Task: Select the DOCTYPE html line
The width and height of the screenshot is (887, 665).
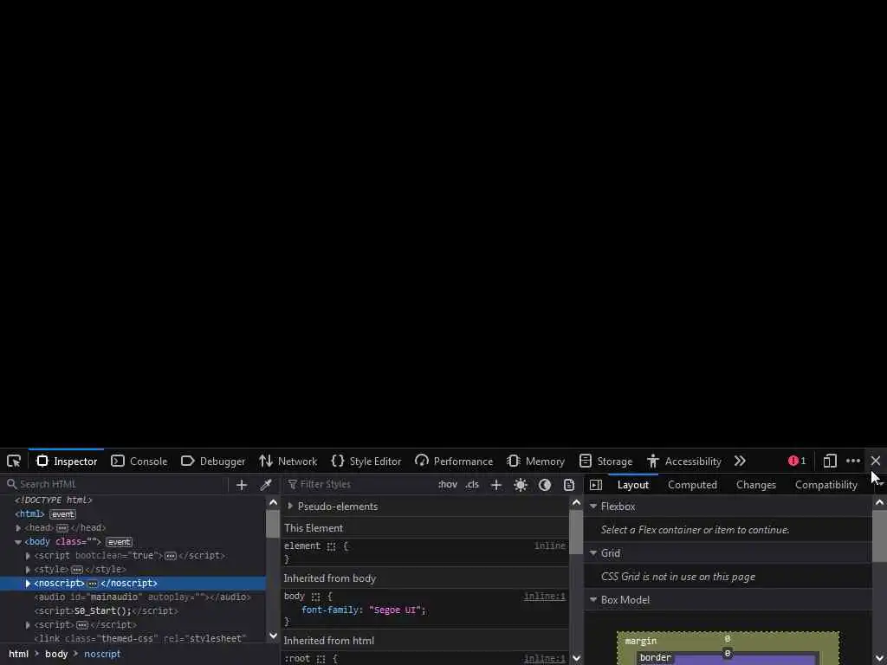Action: [53, 500]
